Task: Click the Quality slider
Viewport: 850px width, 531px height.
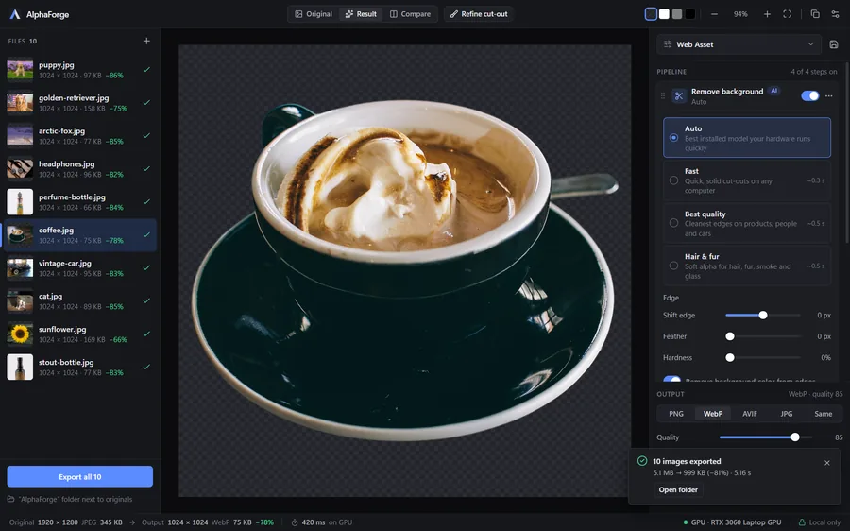Action: (765, 437)
